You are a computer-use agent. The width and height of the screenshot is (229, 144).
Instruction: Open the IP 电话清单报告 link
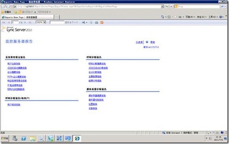tap(15, 85)
